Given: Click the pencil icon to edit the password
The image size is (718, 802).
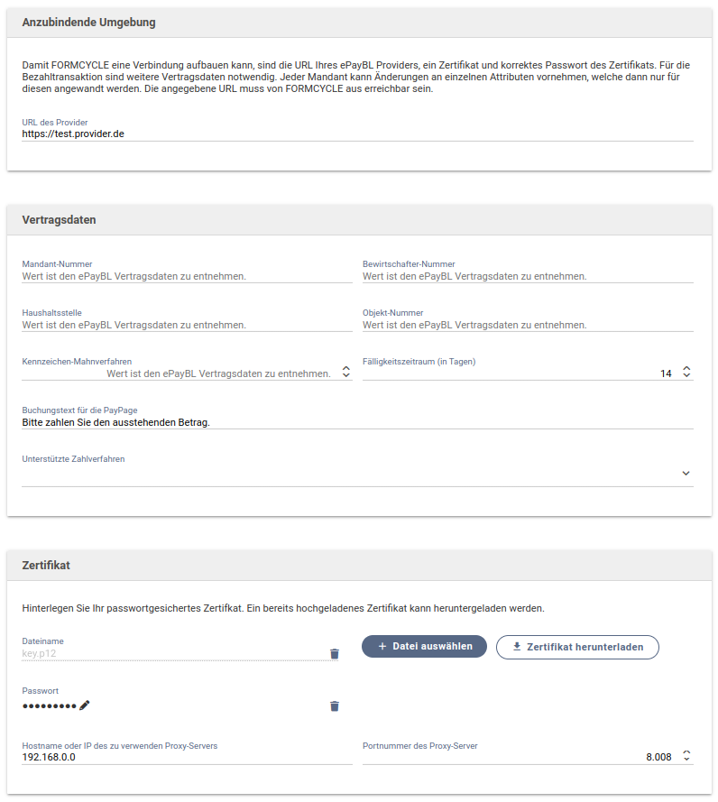Looking at the screenshot, I should click(85, 705).
